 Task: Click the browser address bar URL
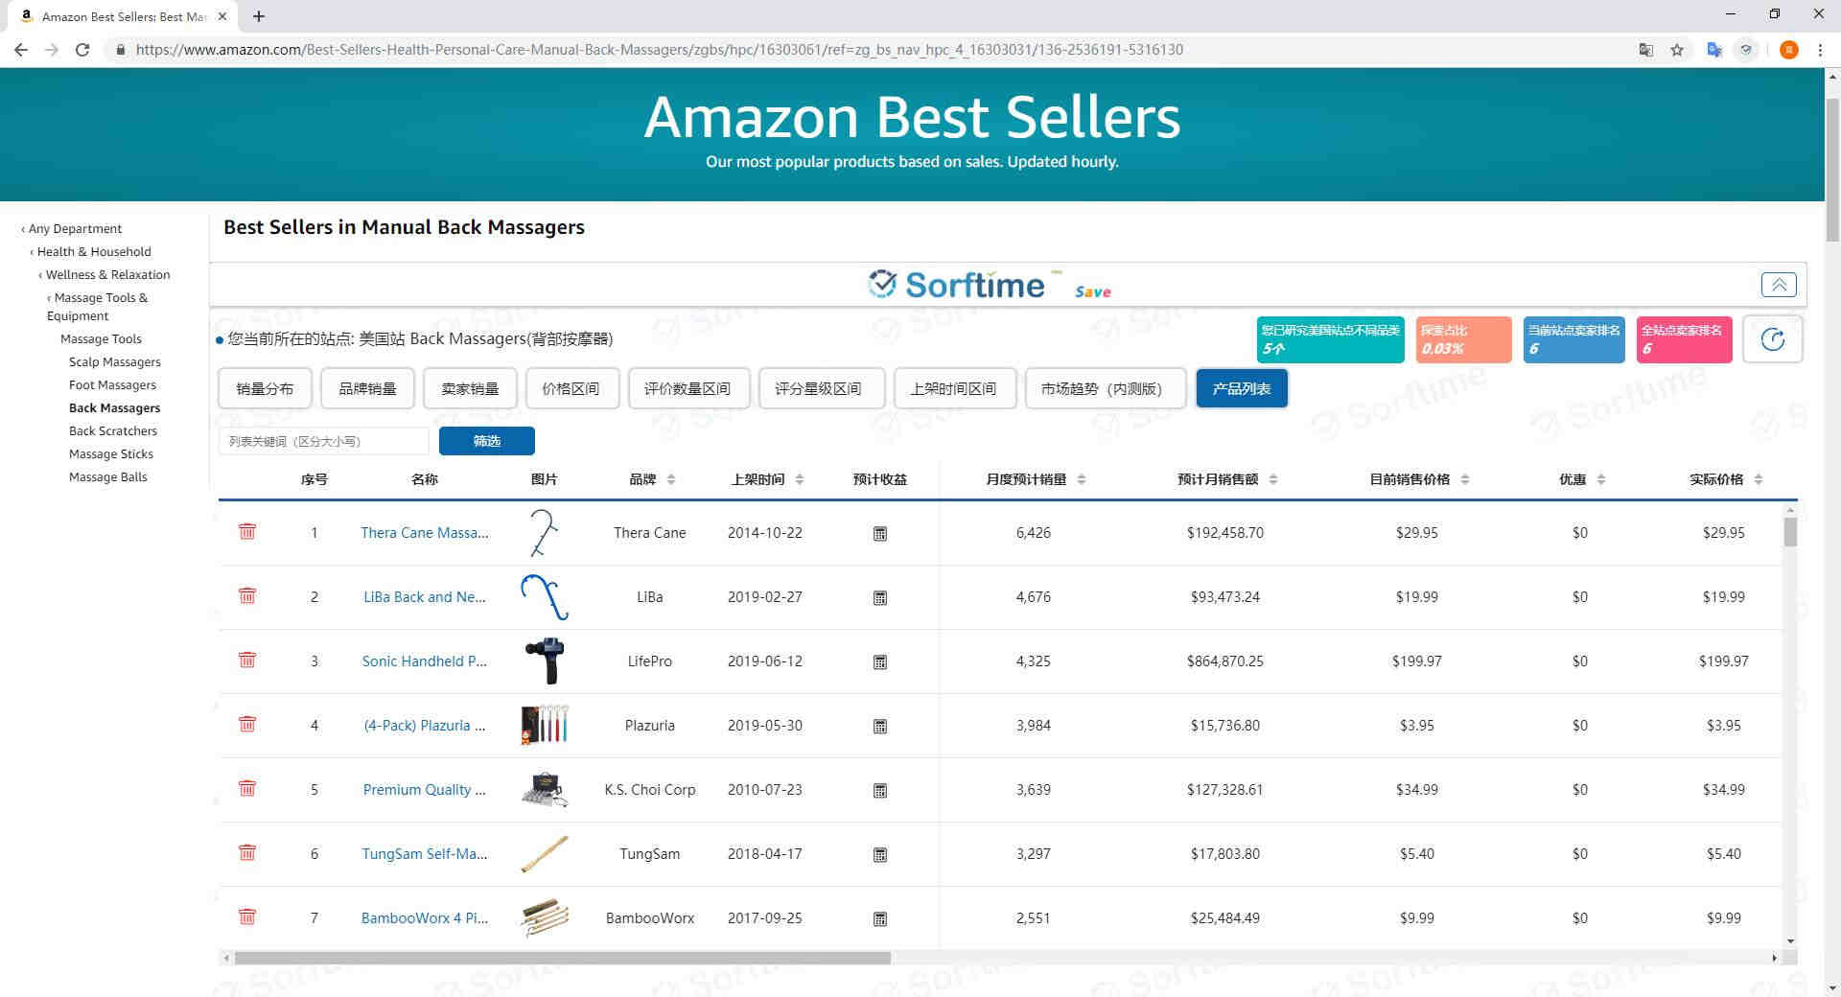click(660, 50)
